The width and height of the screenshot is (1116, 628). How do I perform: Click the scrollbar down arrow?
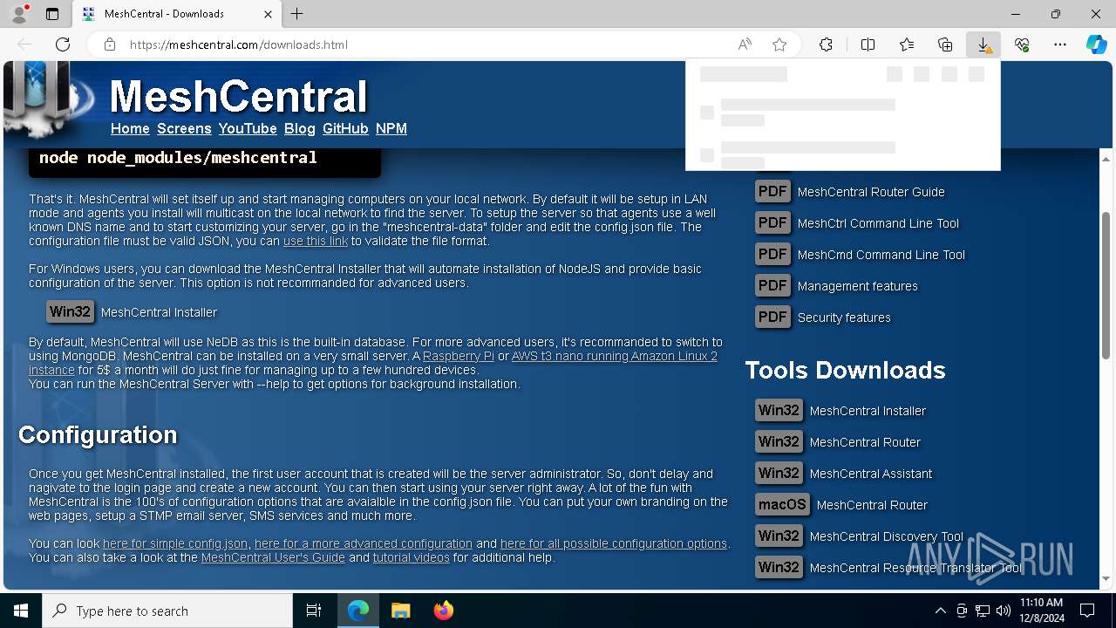[1106, 578]
